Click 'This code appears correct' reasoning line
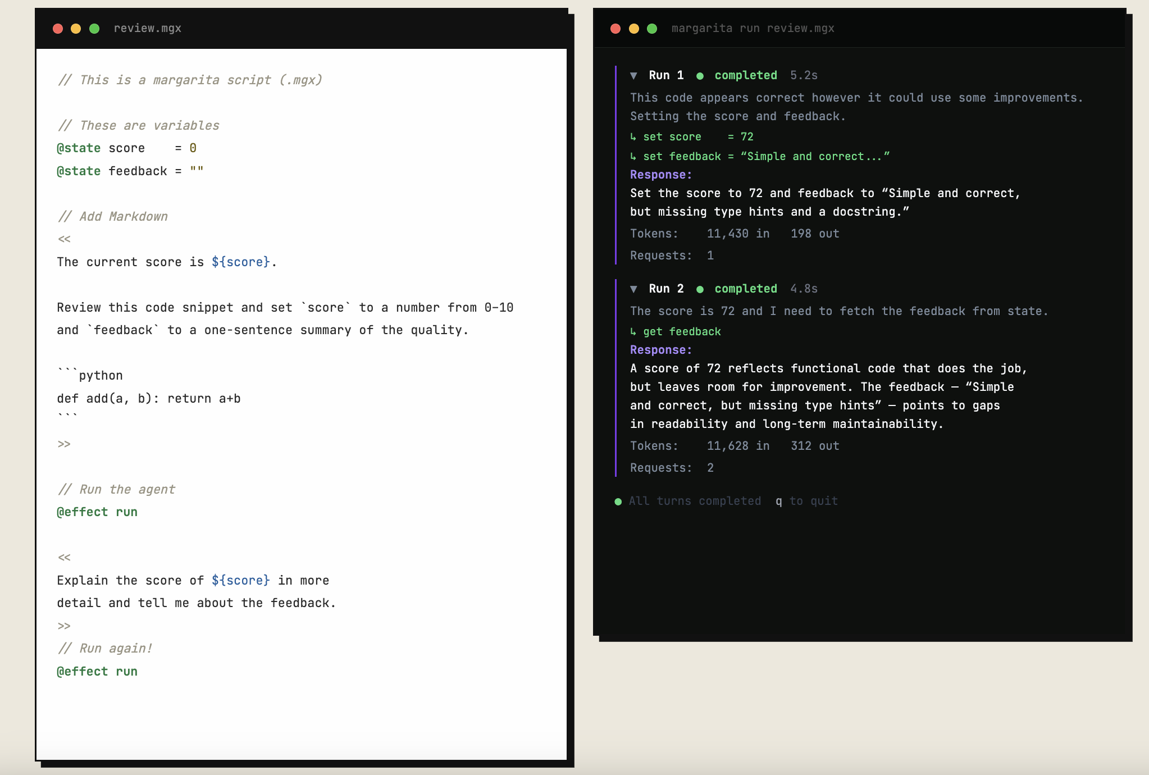Screen dimensions: 1149x775 (x=856, y=98)
